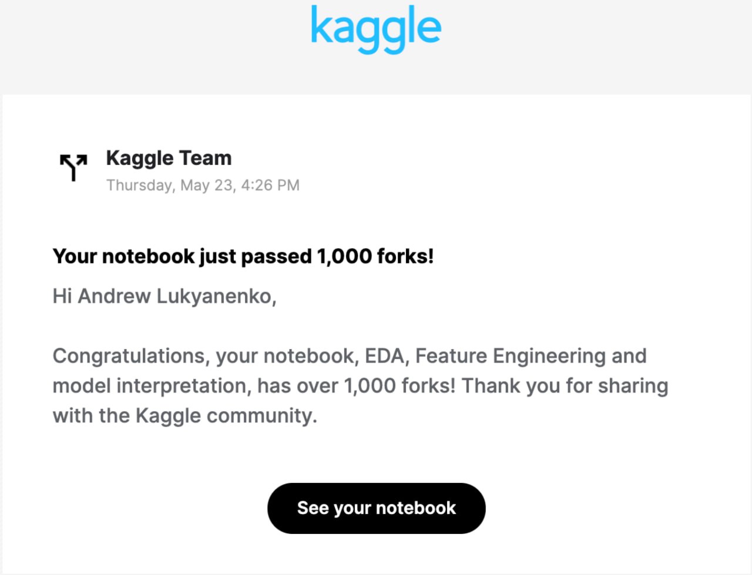This screenshot has width=752, height=575.
Task: Click the Hi Andrew Lukyanenko greeting line
Action: click(x=164, y=296)
